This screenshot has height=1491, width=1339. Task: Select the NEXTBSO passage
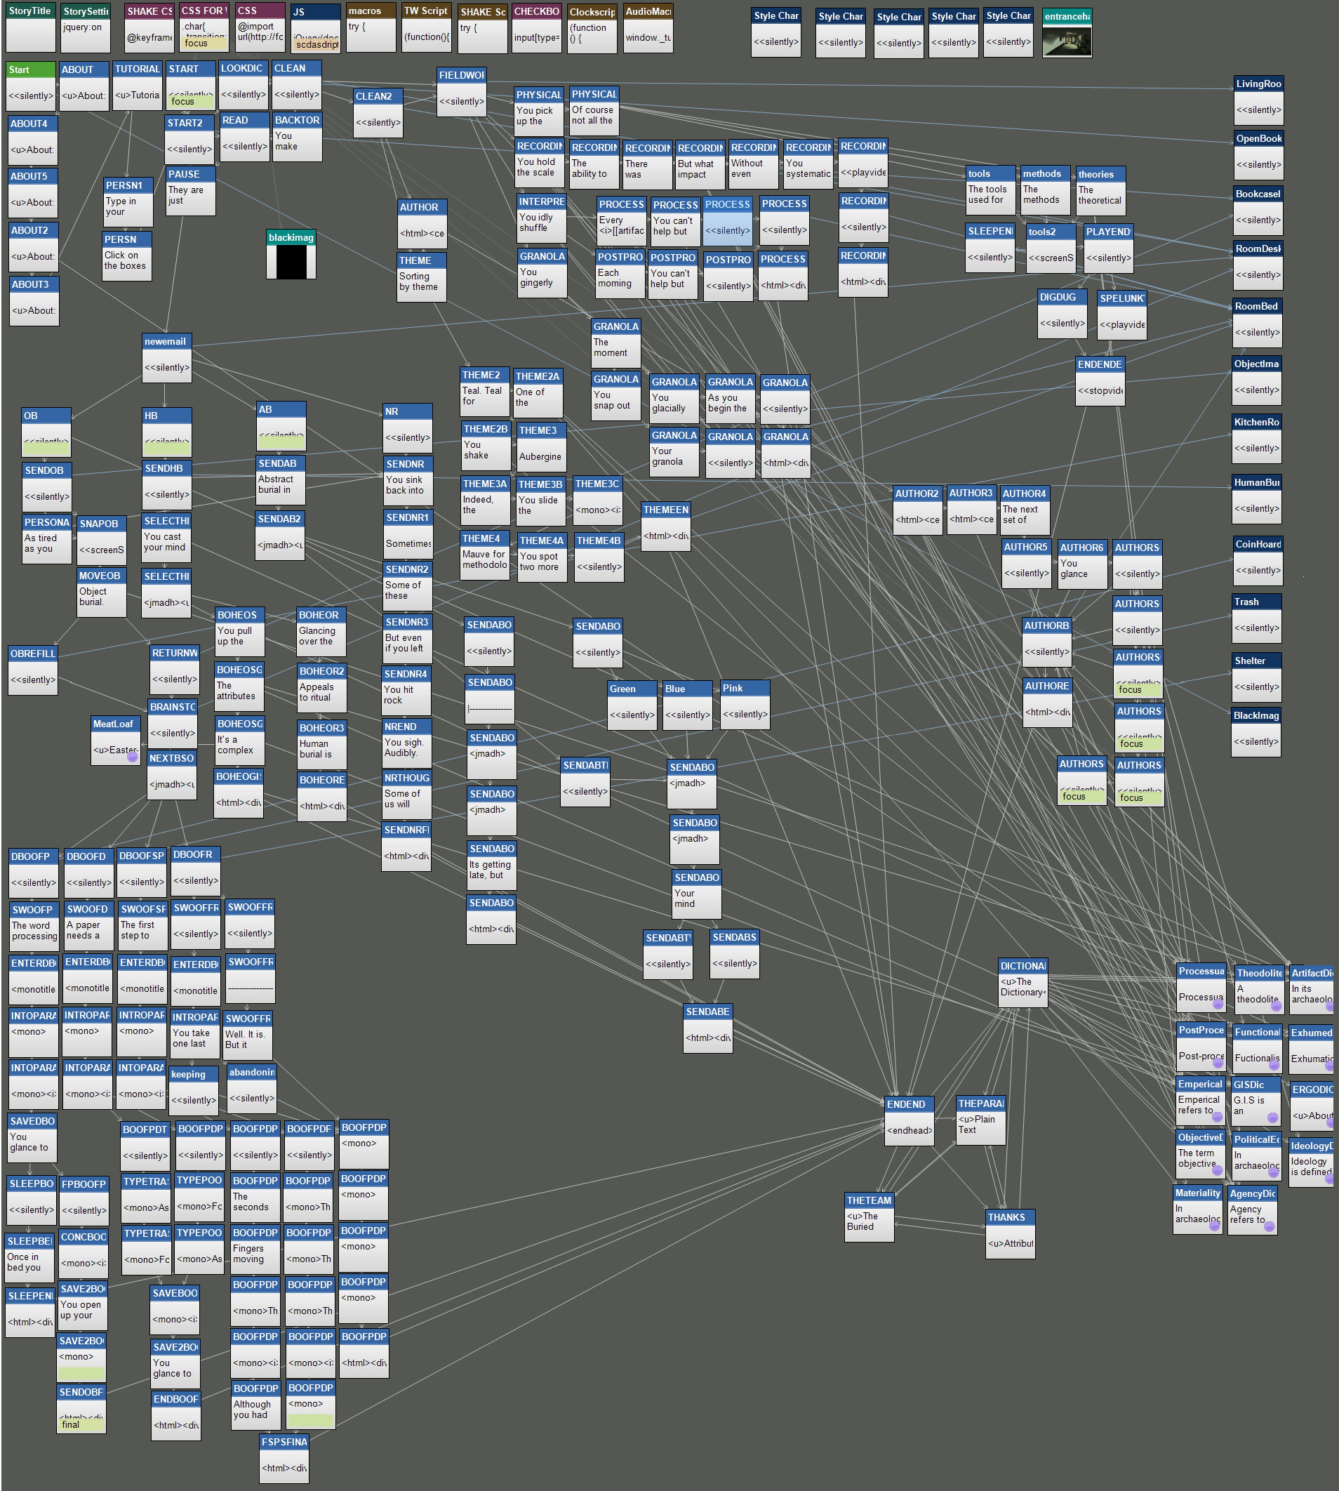click(x=172, y=775)
